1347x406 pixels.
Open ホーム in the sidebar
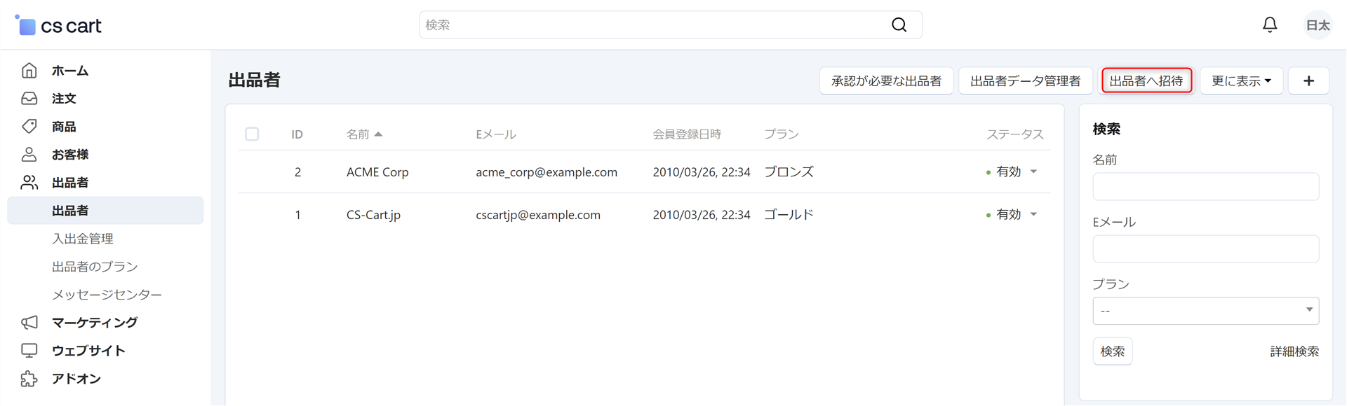click(x=70, y=71)
